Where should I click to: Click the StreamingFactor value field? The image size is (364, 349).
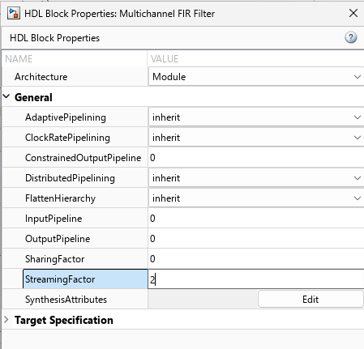pos(256,279)
